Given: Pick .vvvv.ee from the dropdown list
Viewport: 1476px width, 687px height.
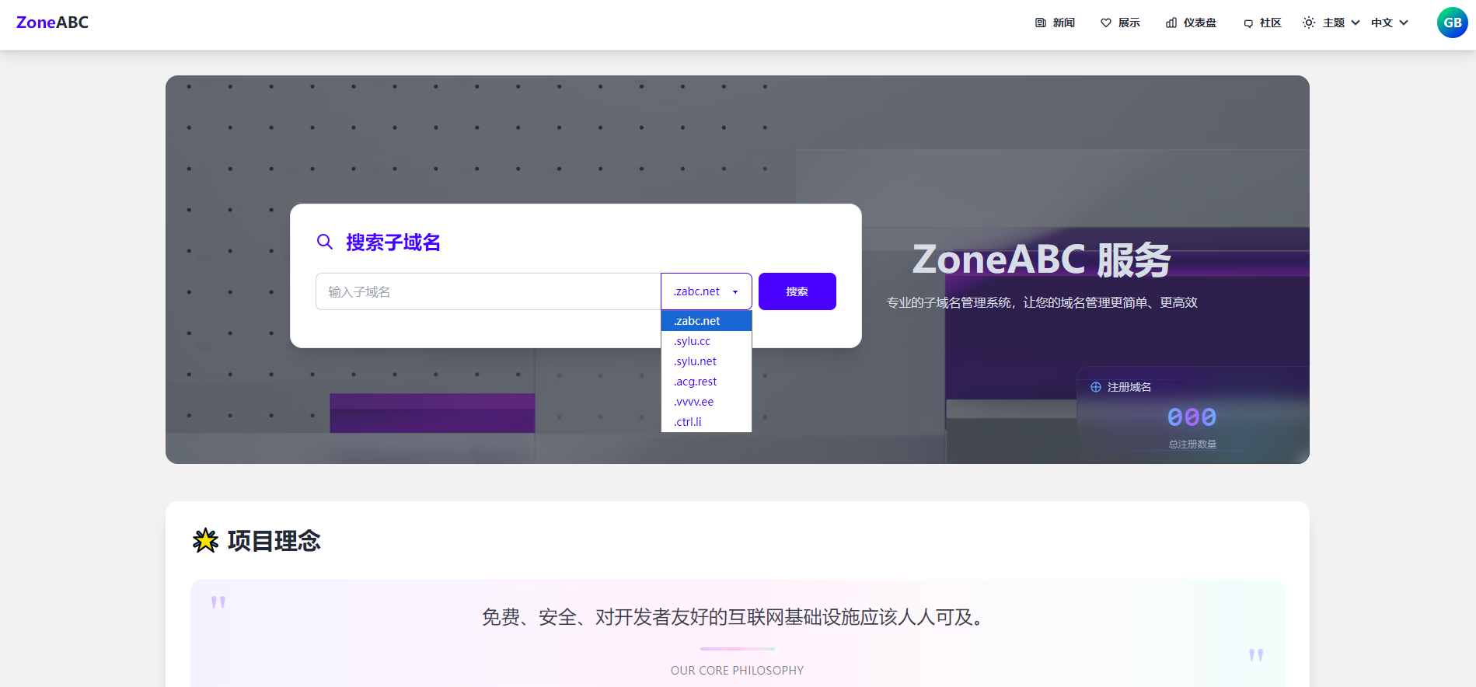Looking at the screenshot, I should [694, 402].
